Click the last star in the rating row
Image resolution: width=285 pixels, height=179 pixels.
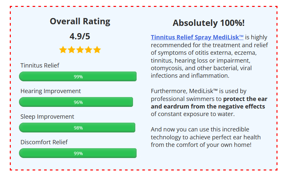point(97,50)
